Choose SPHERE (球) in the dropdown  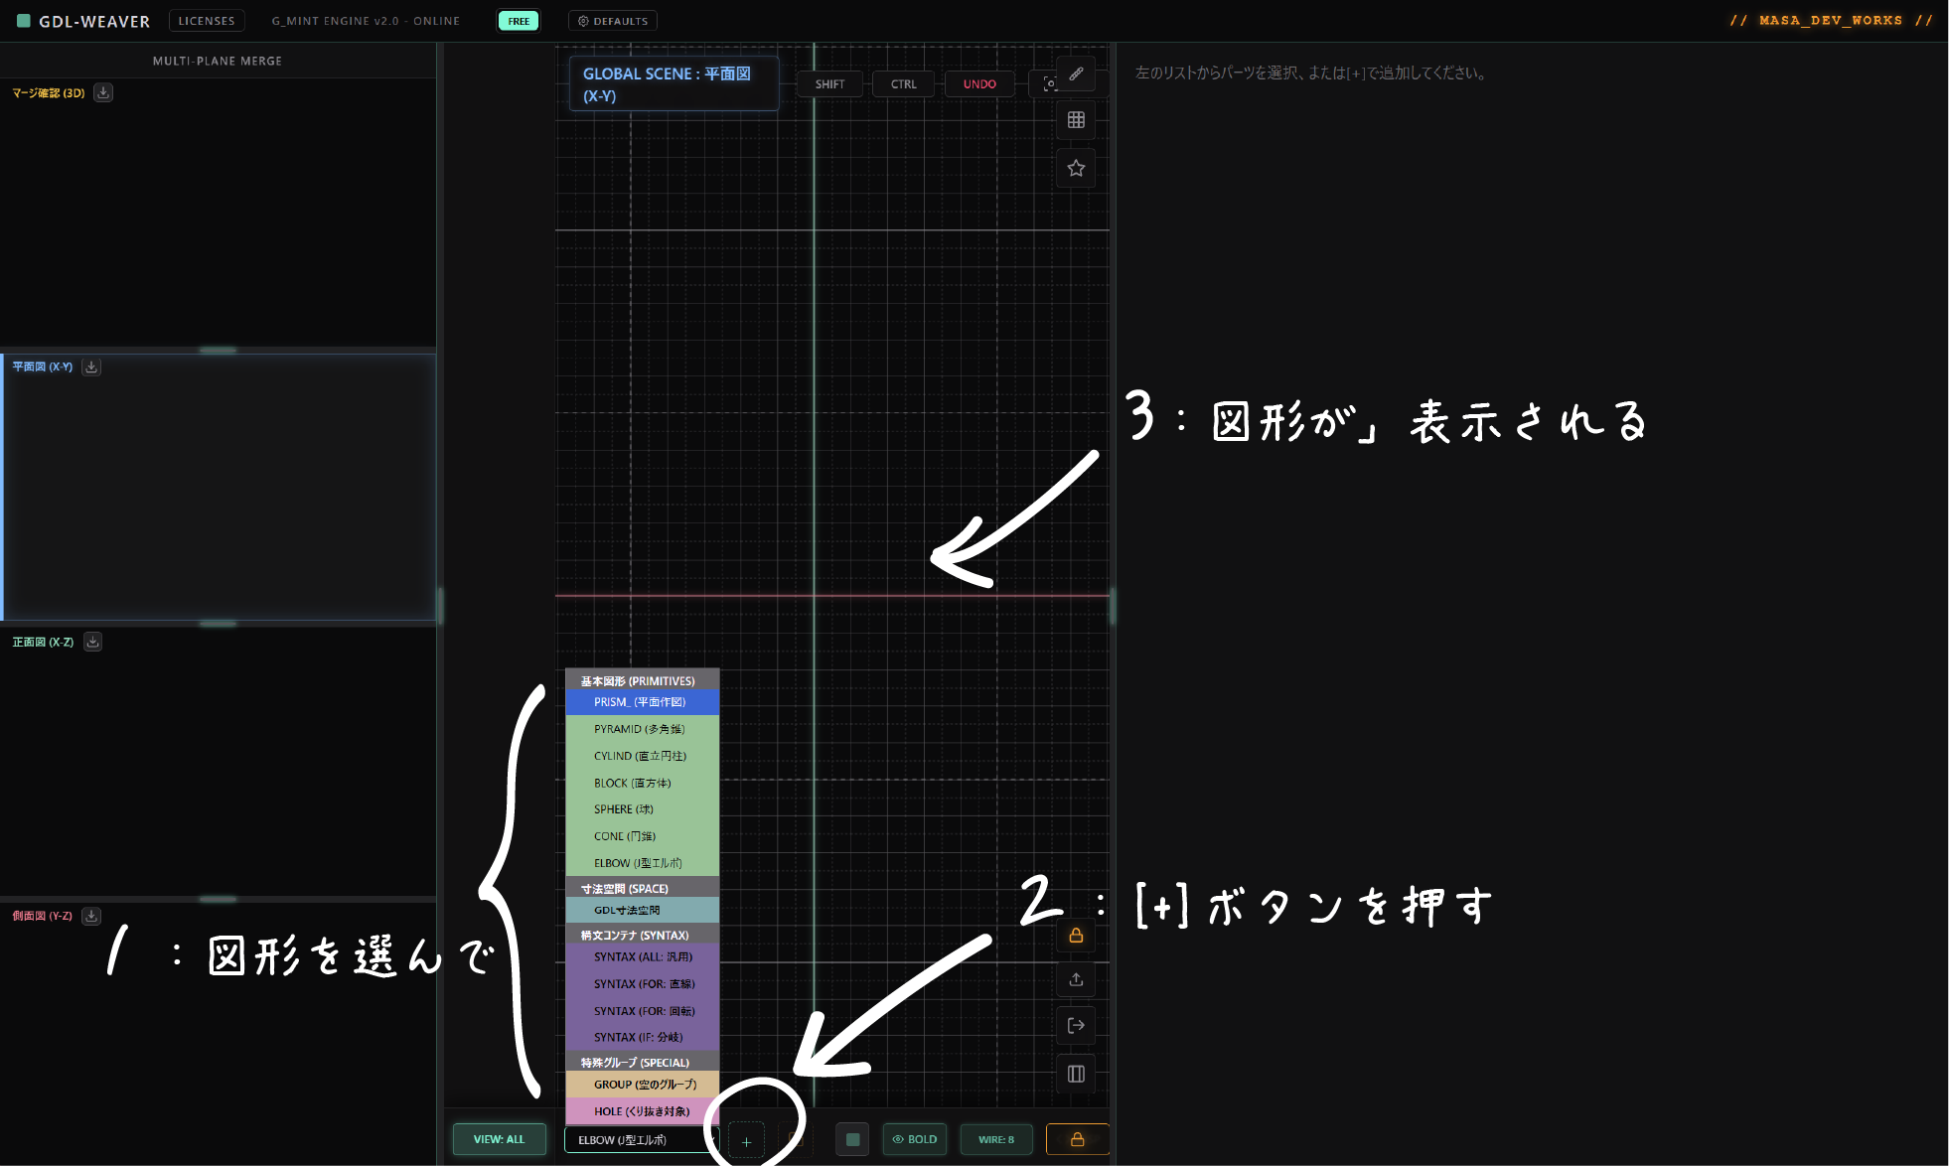pos(642,809)
